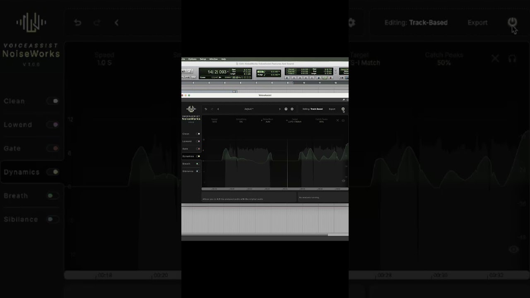Go to the next VoiceAssist preset
The width and height of the screenshot is (530, 298).
(279, 109)
